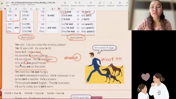Viewport: 176px width, 99px height.
Task: Click the "is not" table cell
Action: pos(51,15)
